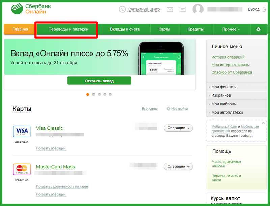This screenshot has height=206, width=270.
Task: Click the blurred username in the header
Action: [x=225, y=9]
